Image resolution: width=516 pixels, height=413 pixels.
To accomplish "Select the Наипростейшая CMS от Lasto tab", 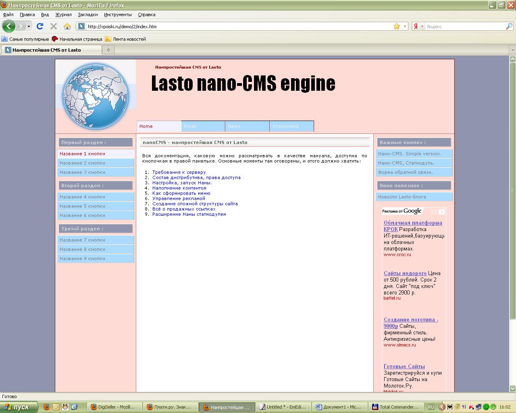I will (x=52, y=50).
